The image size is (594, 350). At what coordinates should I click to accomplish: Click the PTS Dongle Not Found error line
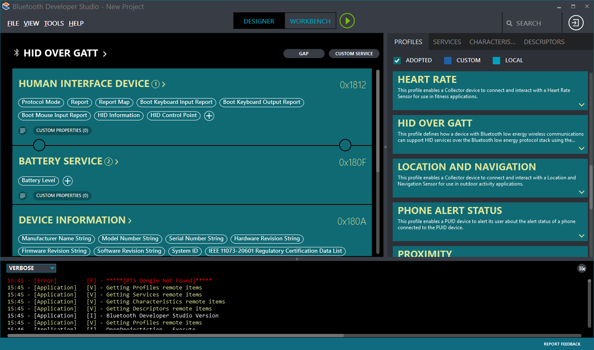[109, 281]
